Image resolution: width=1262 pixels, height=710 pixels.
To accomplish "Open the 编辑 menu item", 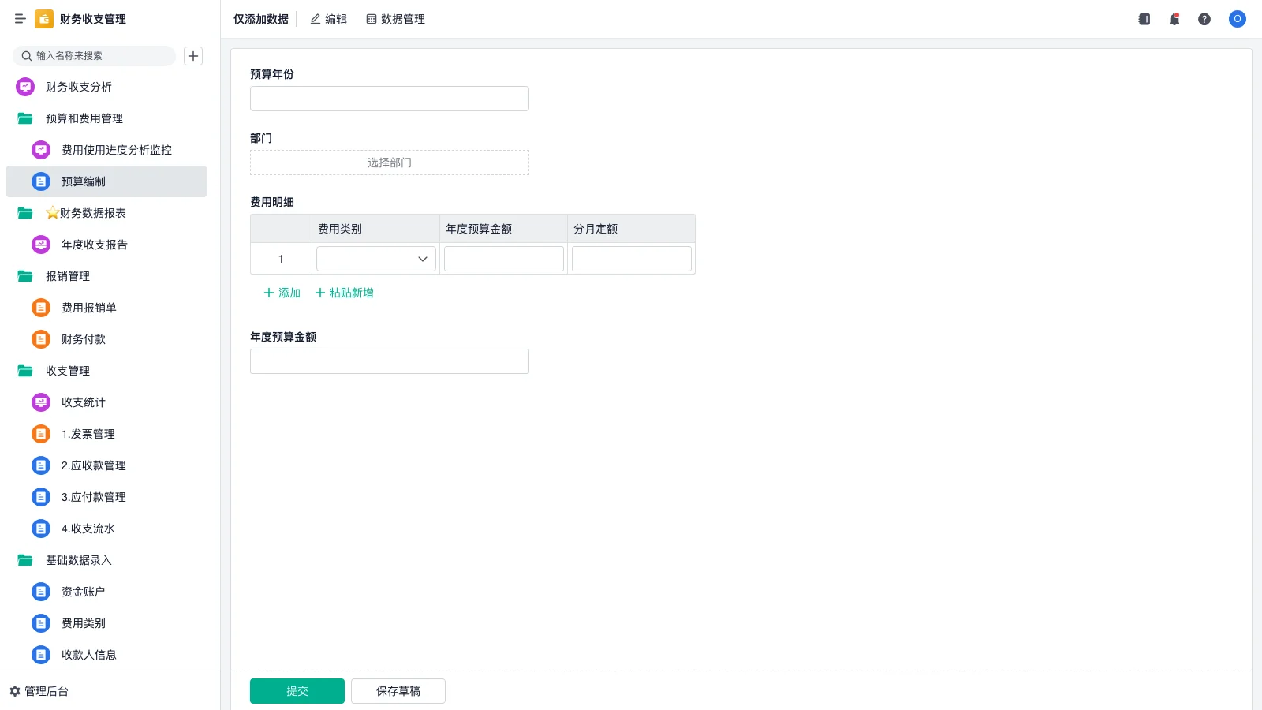I will click(x=328, y=19).
